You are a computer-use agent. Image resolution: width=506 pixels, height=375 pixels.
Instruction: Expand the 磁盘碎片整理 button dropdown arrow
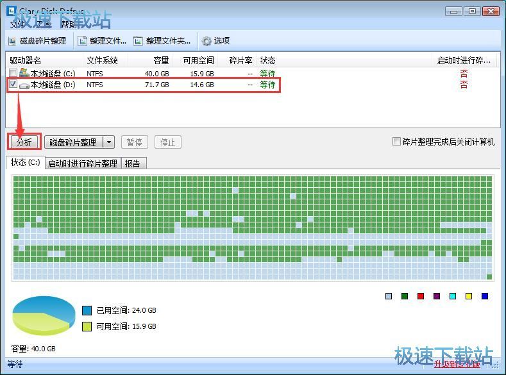coord(109,142)
